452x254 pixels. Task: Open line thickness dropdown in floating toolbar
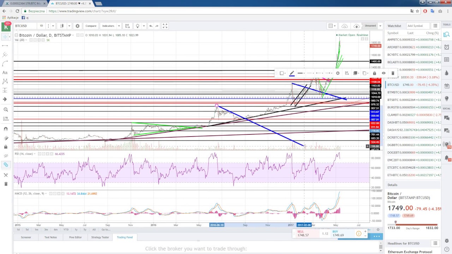coord(301,73)
